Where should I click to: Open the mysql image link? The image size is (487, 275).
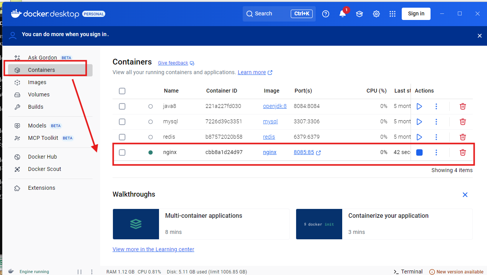[x=270, y=122]
